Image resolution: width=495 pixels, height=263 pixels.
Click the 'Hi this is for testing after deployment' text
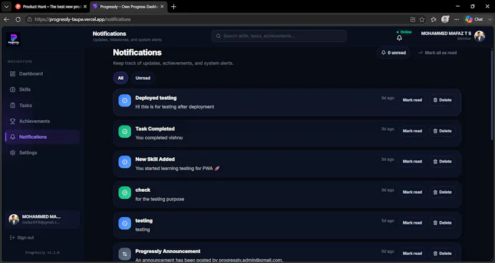[174, 107]
